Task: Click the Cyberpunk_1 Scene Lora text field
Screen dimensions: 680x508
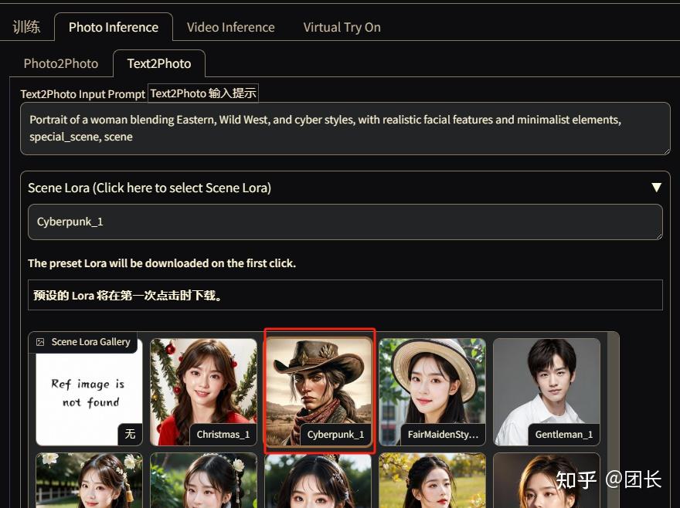Action: [345, 222]
